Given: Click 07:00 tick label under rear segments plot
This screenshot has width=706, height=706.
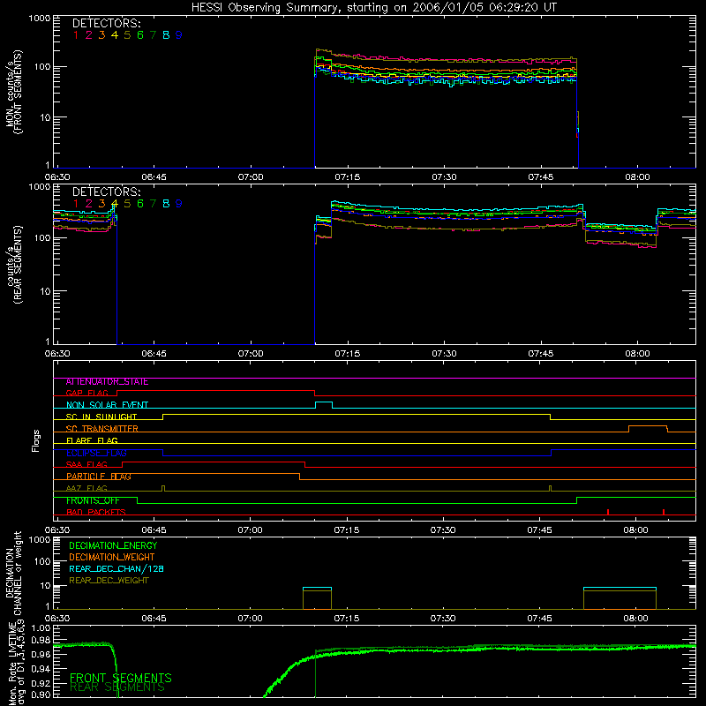Looking at the screenshot, I should click(251, 354).
